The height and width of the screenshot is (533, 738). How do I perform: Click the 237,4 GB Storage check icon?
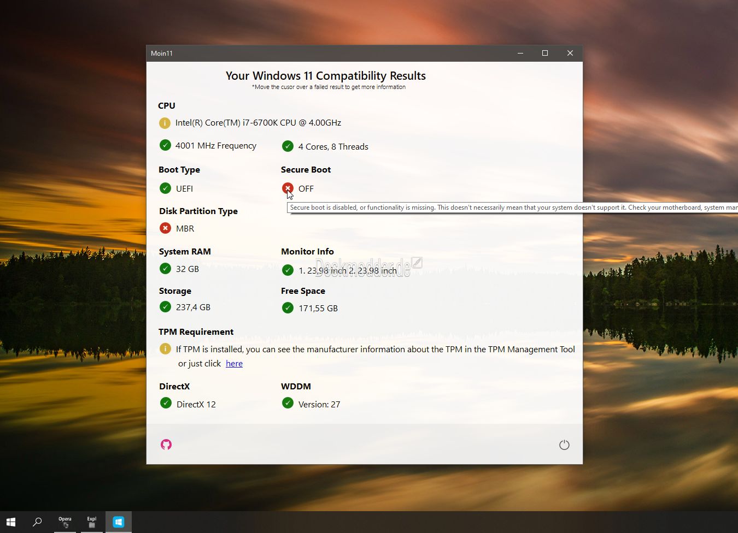[x=165, y=306]
